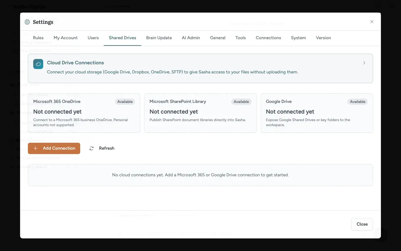Select the Microsoft 365 OneDrive card
The width and height of the screenshot is (401, 251).
pos(84,113)
